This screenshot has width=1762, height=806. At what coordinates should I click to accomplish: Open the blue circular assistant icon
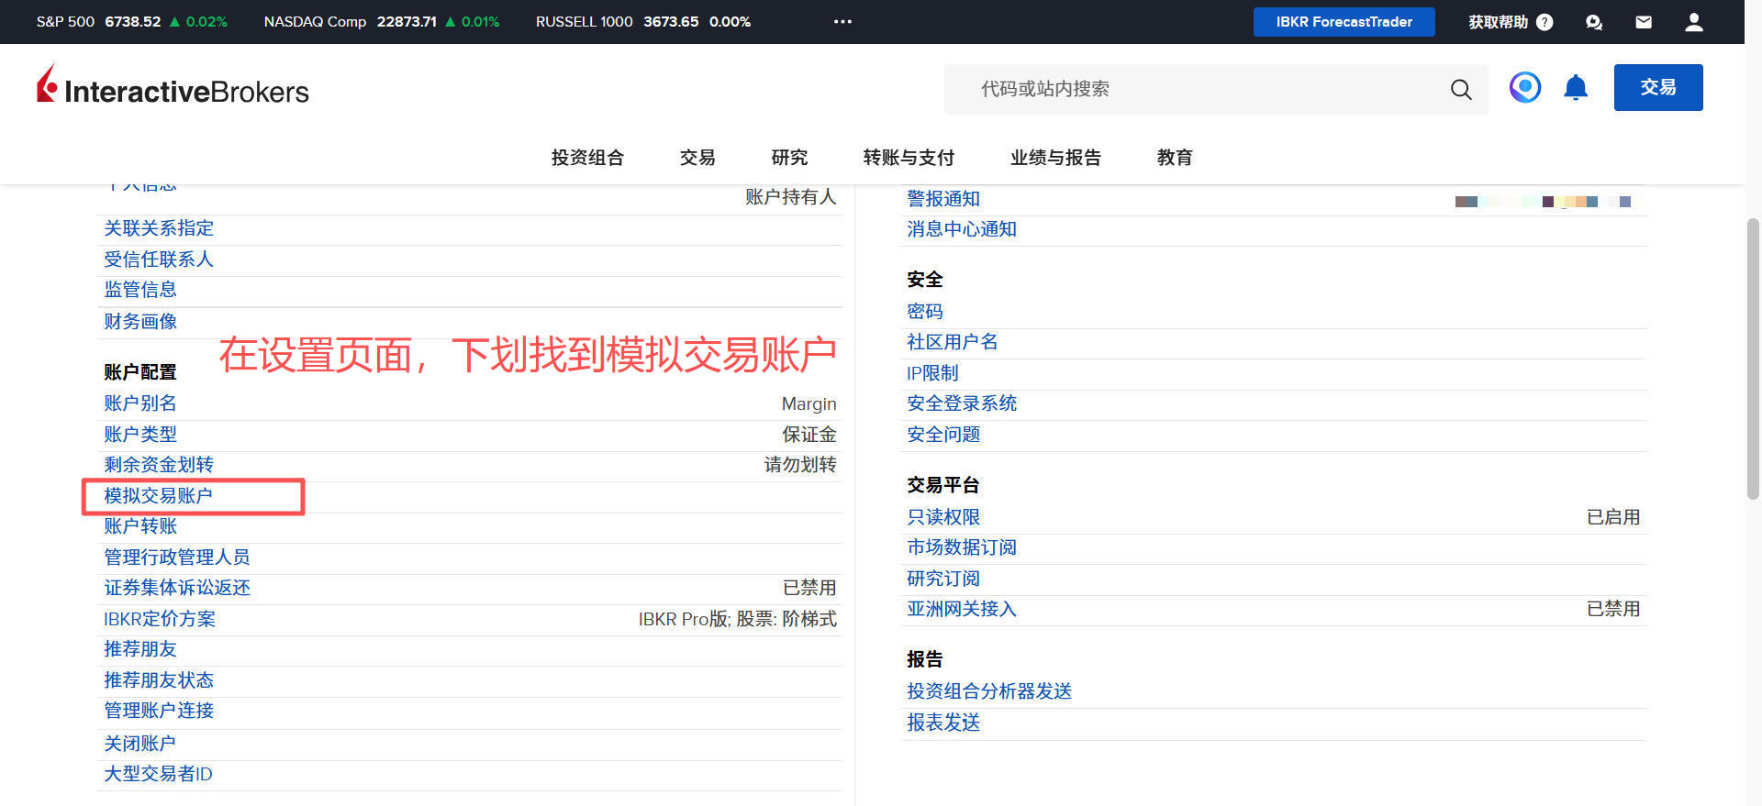(x=1525, y=88)
